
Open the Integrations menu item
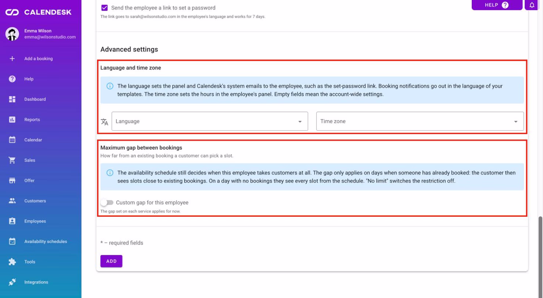[x=36, y=282]
